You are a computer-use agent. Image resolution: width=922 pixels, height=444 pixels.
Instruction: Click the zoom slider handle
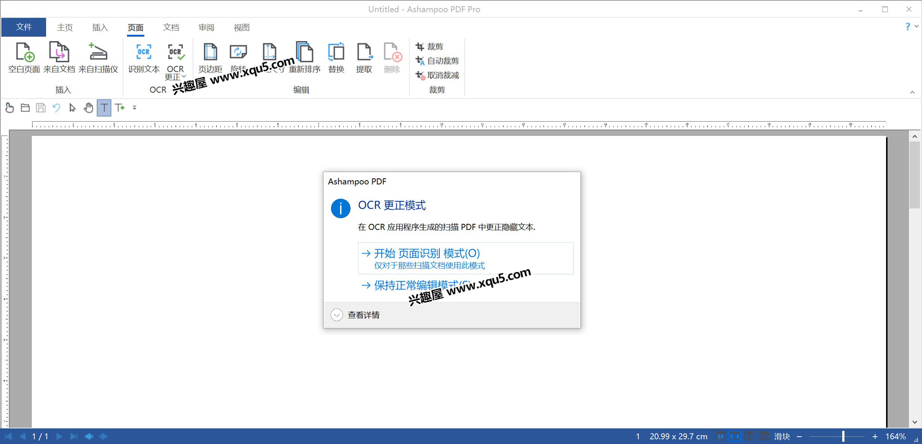[843, 436]
